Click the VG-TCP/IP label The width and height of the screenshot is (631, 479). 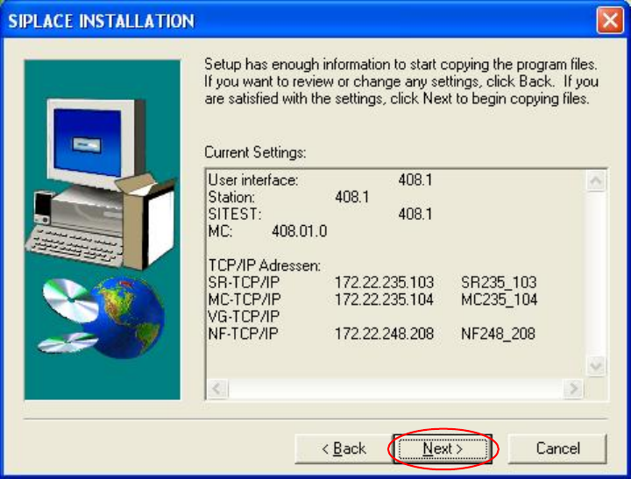tap(244, 316)
